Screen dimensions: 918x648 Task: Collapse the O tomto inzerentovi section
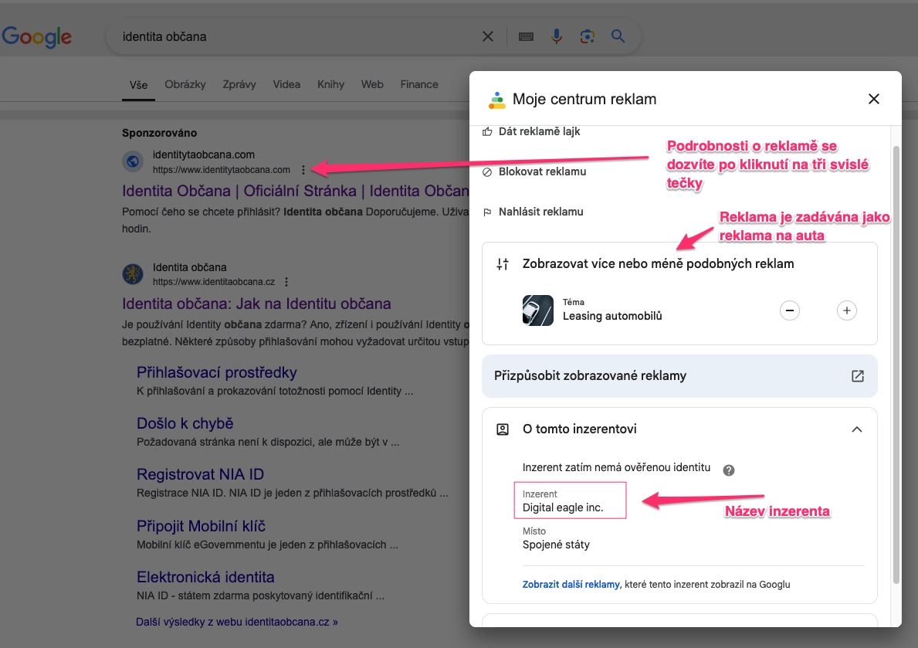click(x=856, y=429)
